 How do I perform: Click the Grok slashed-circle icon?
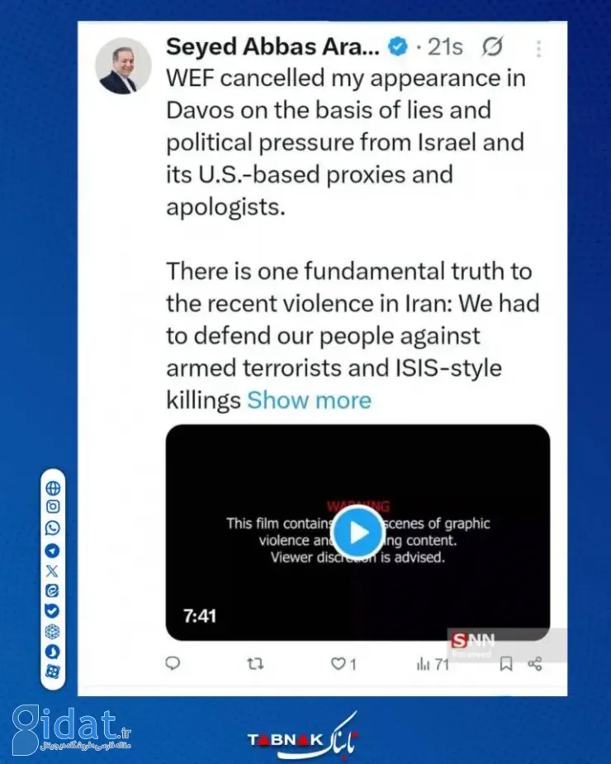(x=491, y=47)
